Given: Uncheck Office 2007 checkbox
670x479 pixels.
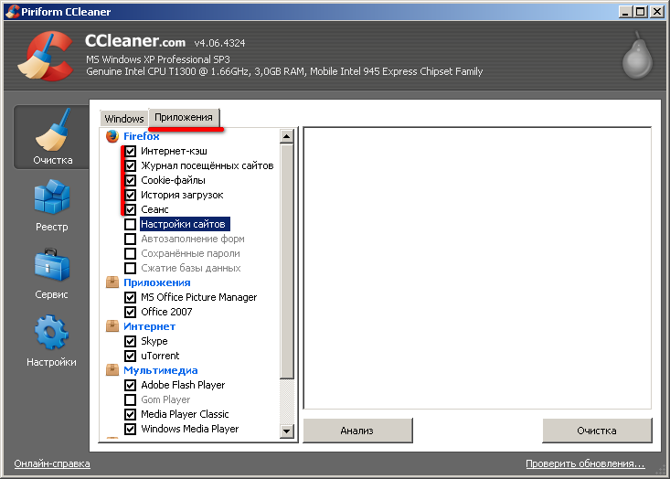Looking at the screenshot, I should [x=131, y=312].
